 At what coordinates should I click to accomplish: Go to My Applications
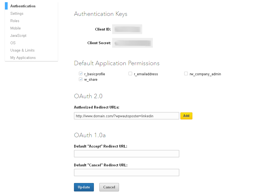pyautogui.click(x=23, y=58)
